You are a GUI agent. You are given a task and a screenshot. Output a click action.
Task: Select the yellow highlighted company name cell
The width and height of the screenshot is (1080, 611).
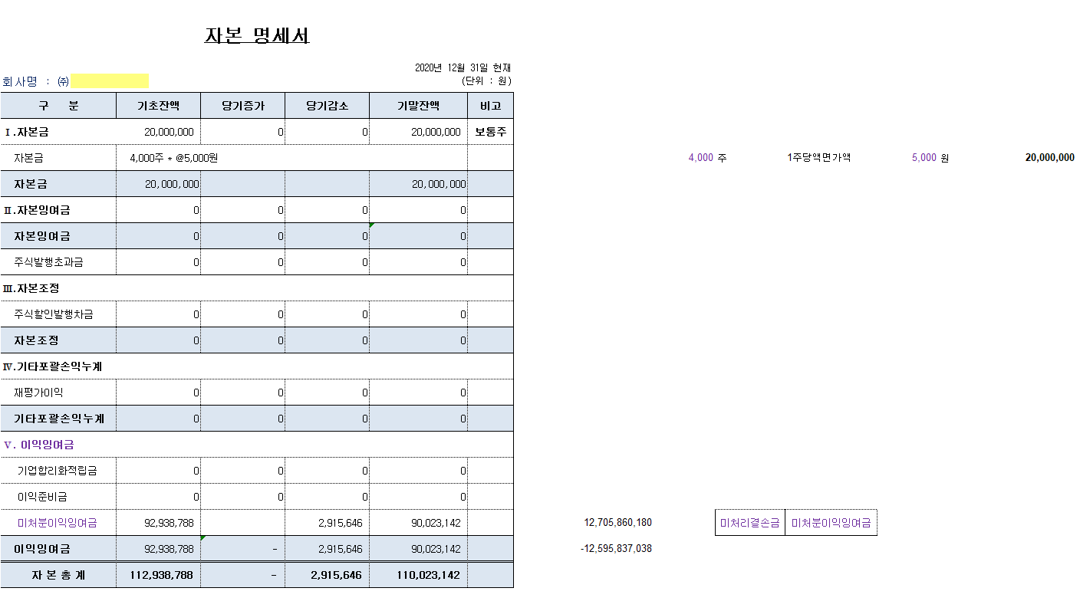click(110, 81)
